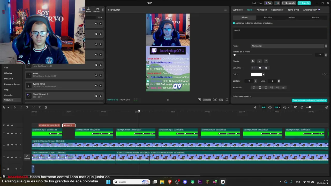Add Swish sound effect with plus icon
This screenshot has width=331, height=186.
click(x=101, y=75)
